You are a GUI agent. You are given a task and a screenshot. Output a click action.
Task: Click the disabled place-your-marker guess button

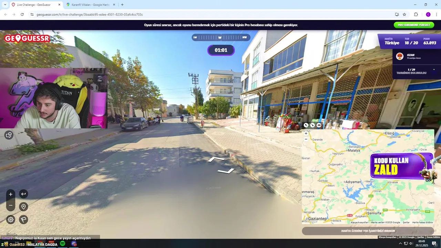(368, 231)
